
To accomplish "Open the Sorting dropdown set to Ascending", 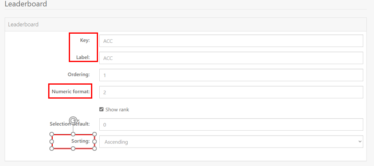I will click(231, 142).
